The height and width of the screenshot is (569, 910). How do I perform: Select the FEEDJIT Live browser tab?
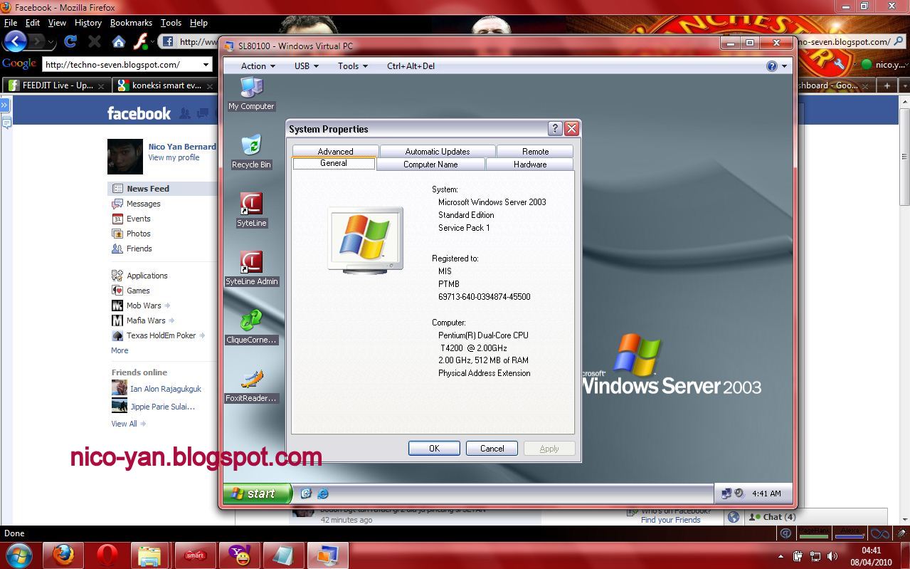coord(58,85)
